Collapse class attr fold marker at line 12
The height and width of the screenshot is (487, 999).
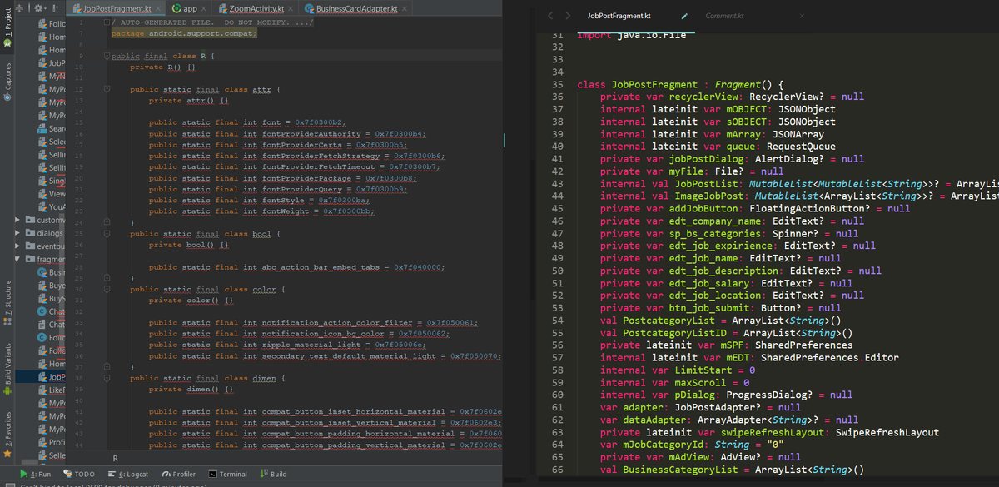(x=107, y=89)
